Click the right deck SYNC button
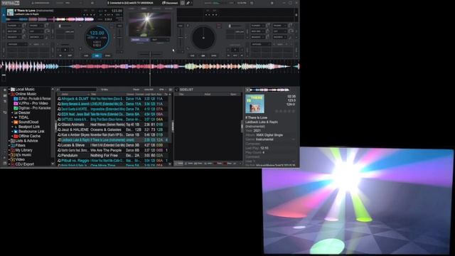The height and width of the screenshot is (256, 455). pyautogui.click(x=214, y=55)
